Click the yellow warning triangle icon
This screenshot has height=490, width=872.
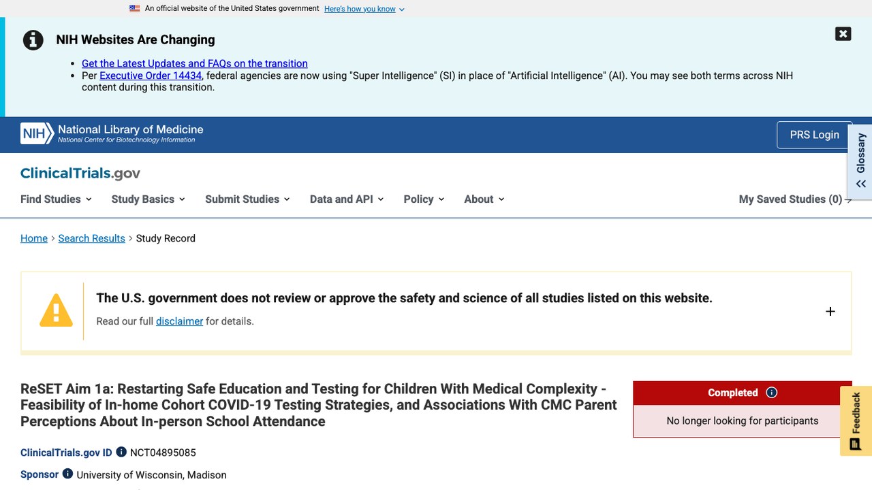(x=56, y=310)
